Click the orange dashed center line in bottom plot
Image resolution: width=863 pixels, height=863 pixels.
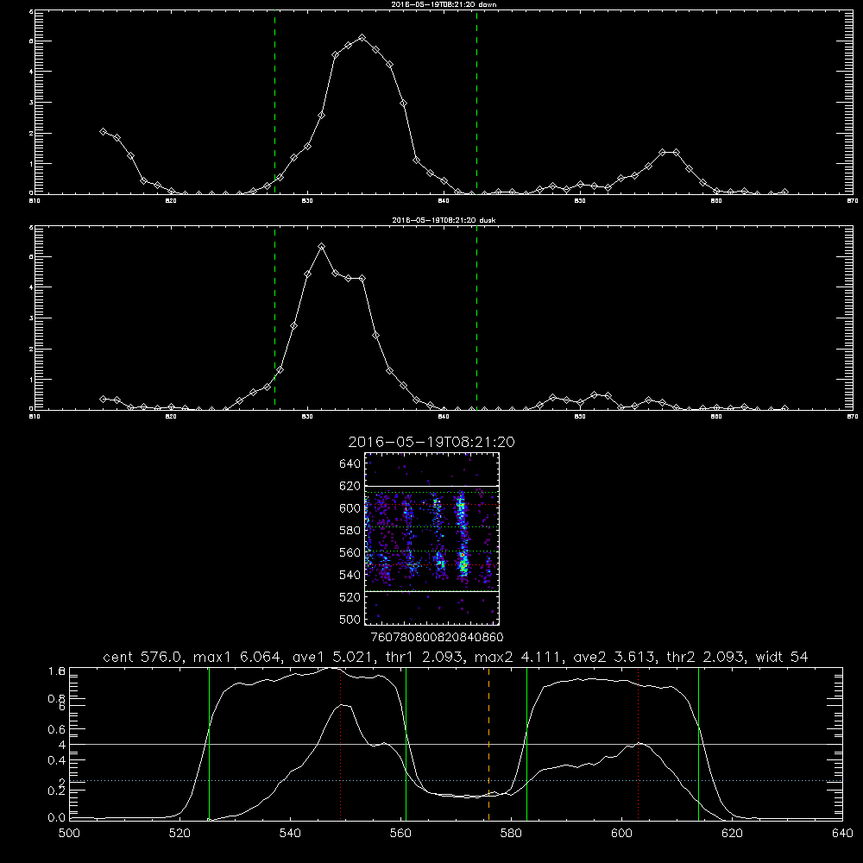(x=488, y=744)
